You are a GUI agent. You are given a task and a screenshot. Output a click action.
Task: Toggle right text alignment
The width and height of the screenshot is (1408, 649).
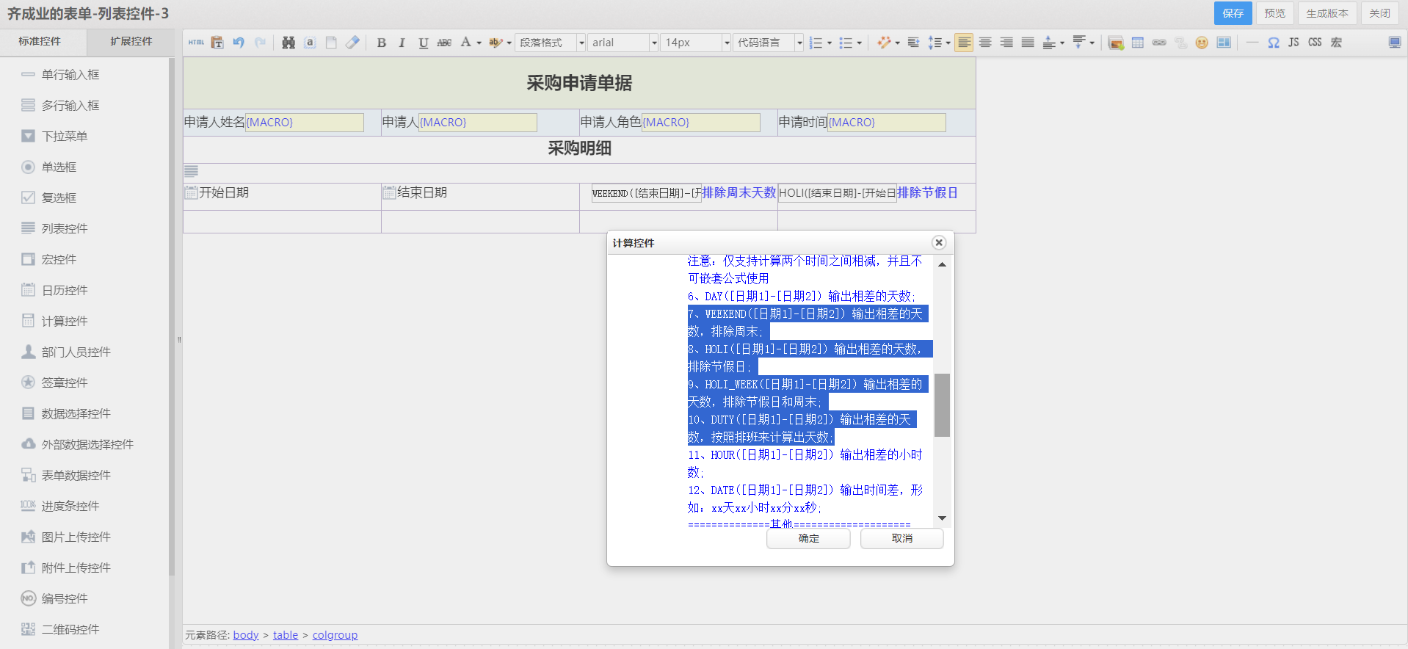(x=1006, y=43)
